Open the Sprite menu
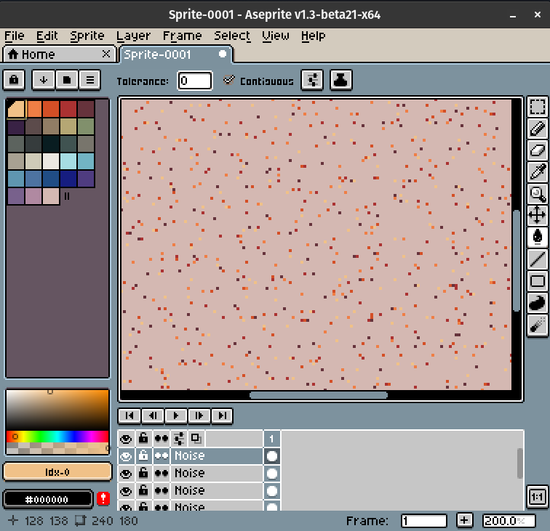 coord(87,36)
